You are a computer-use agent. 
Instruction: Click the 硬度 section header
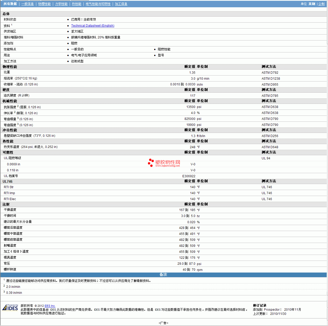tap(6, 90)
